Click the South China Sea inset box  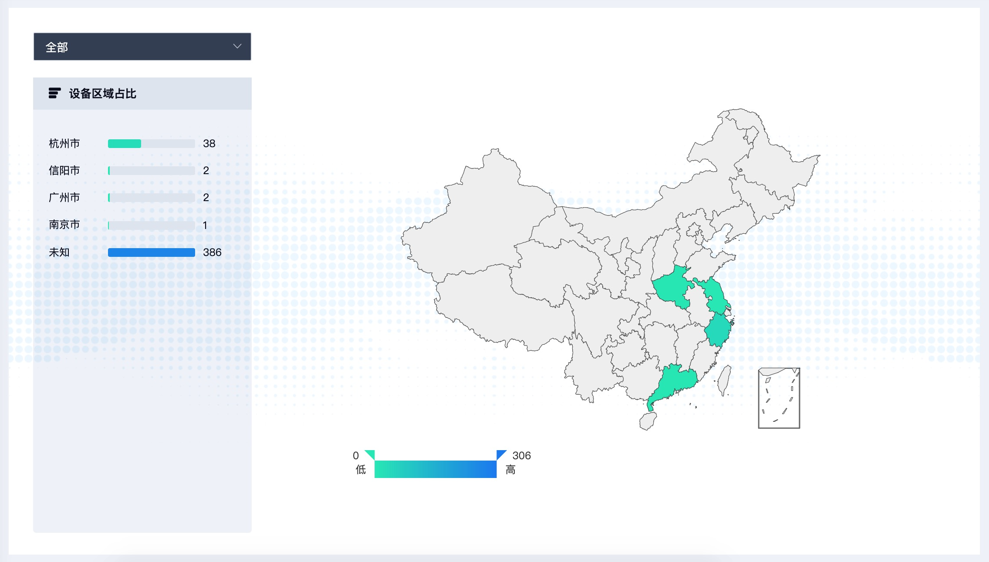pos(779,398)
